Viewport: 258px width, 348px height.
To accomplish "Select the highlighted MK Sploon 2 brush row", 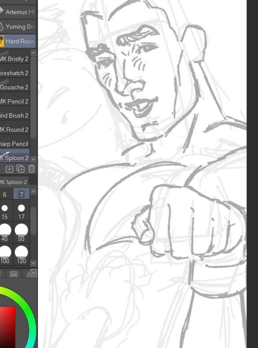I will coord(15,156).
